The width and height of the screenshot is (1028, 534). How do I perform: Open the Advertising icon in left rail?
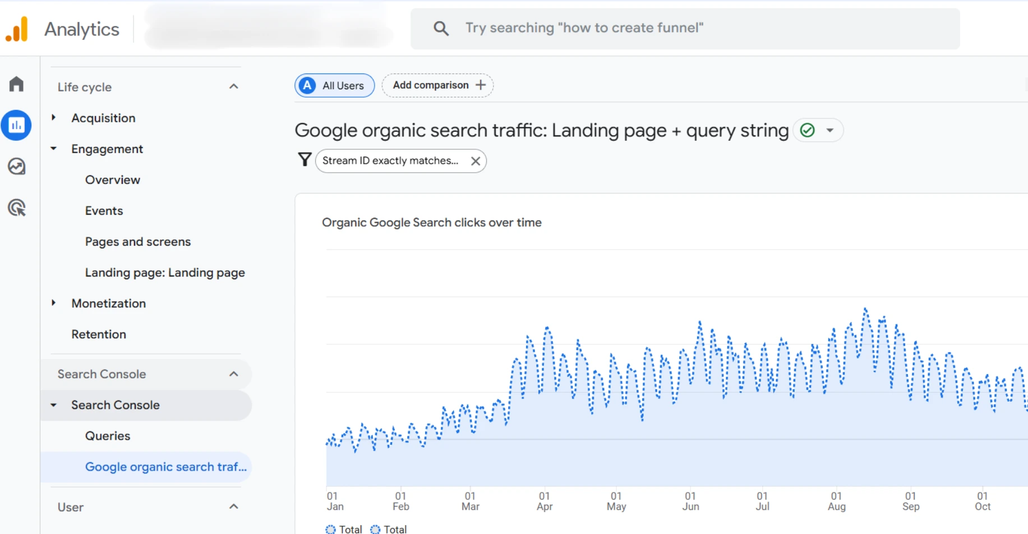16,208
